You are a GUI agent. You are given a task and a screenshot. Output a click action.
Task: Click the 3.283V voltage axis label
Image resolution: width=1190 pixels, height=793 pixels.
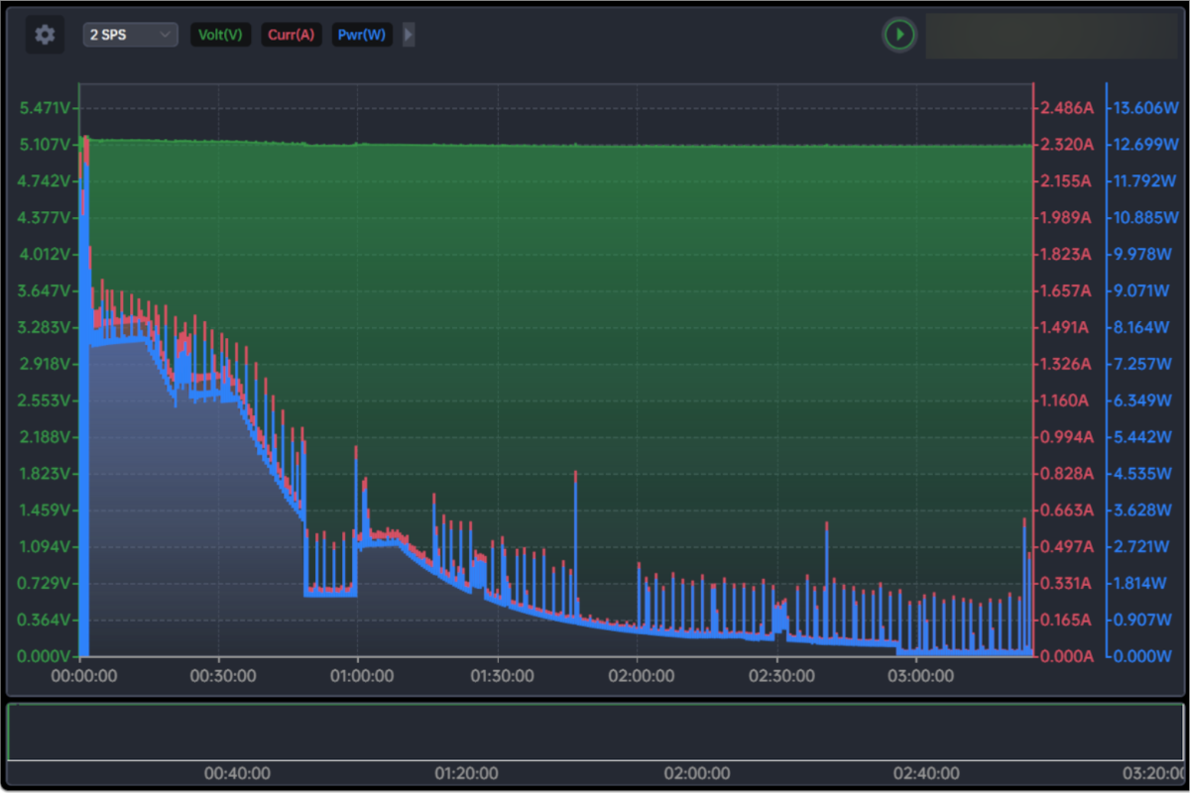(47, 327)
